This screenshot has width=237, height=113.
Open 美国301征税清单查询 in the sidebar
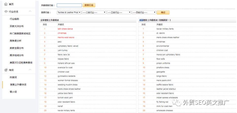(21, 63)
